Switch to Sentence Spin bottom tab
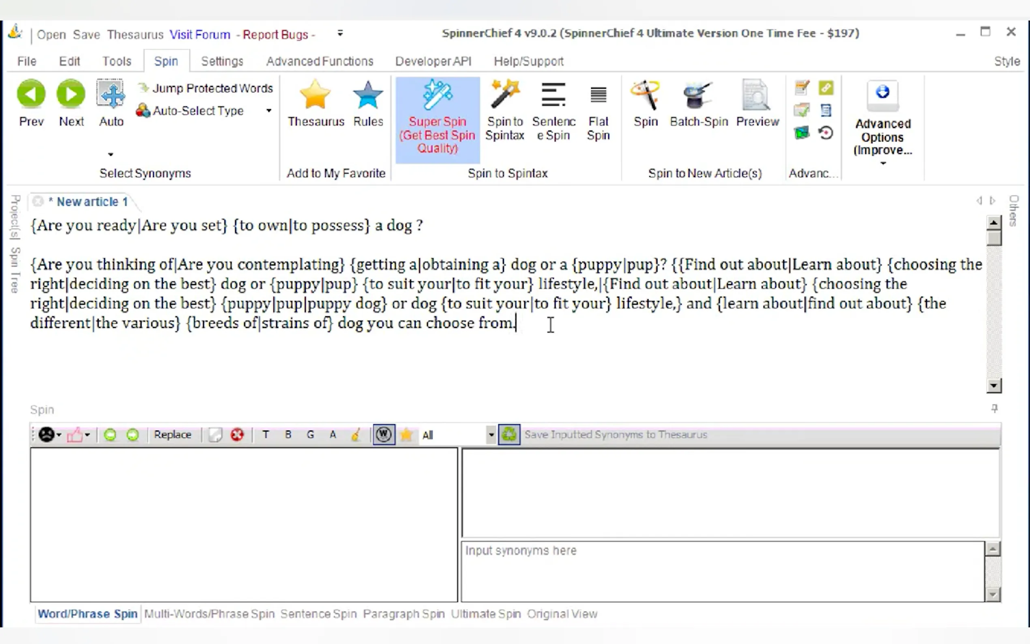Viewport: 1030px width, 644px height. 318,614
